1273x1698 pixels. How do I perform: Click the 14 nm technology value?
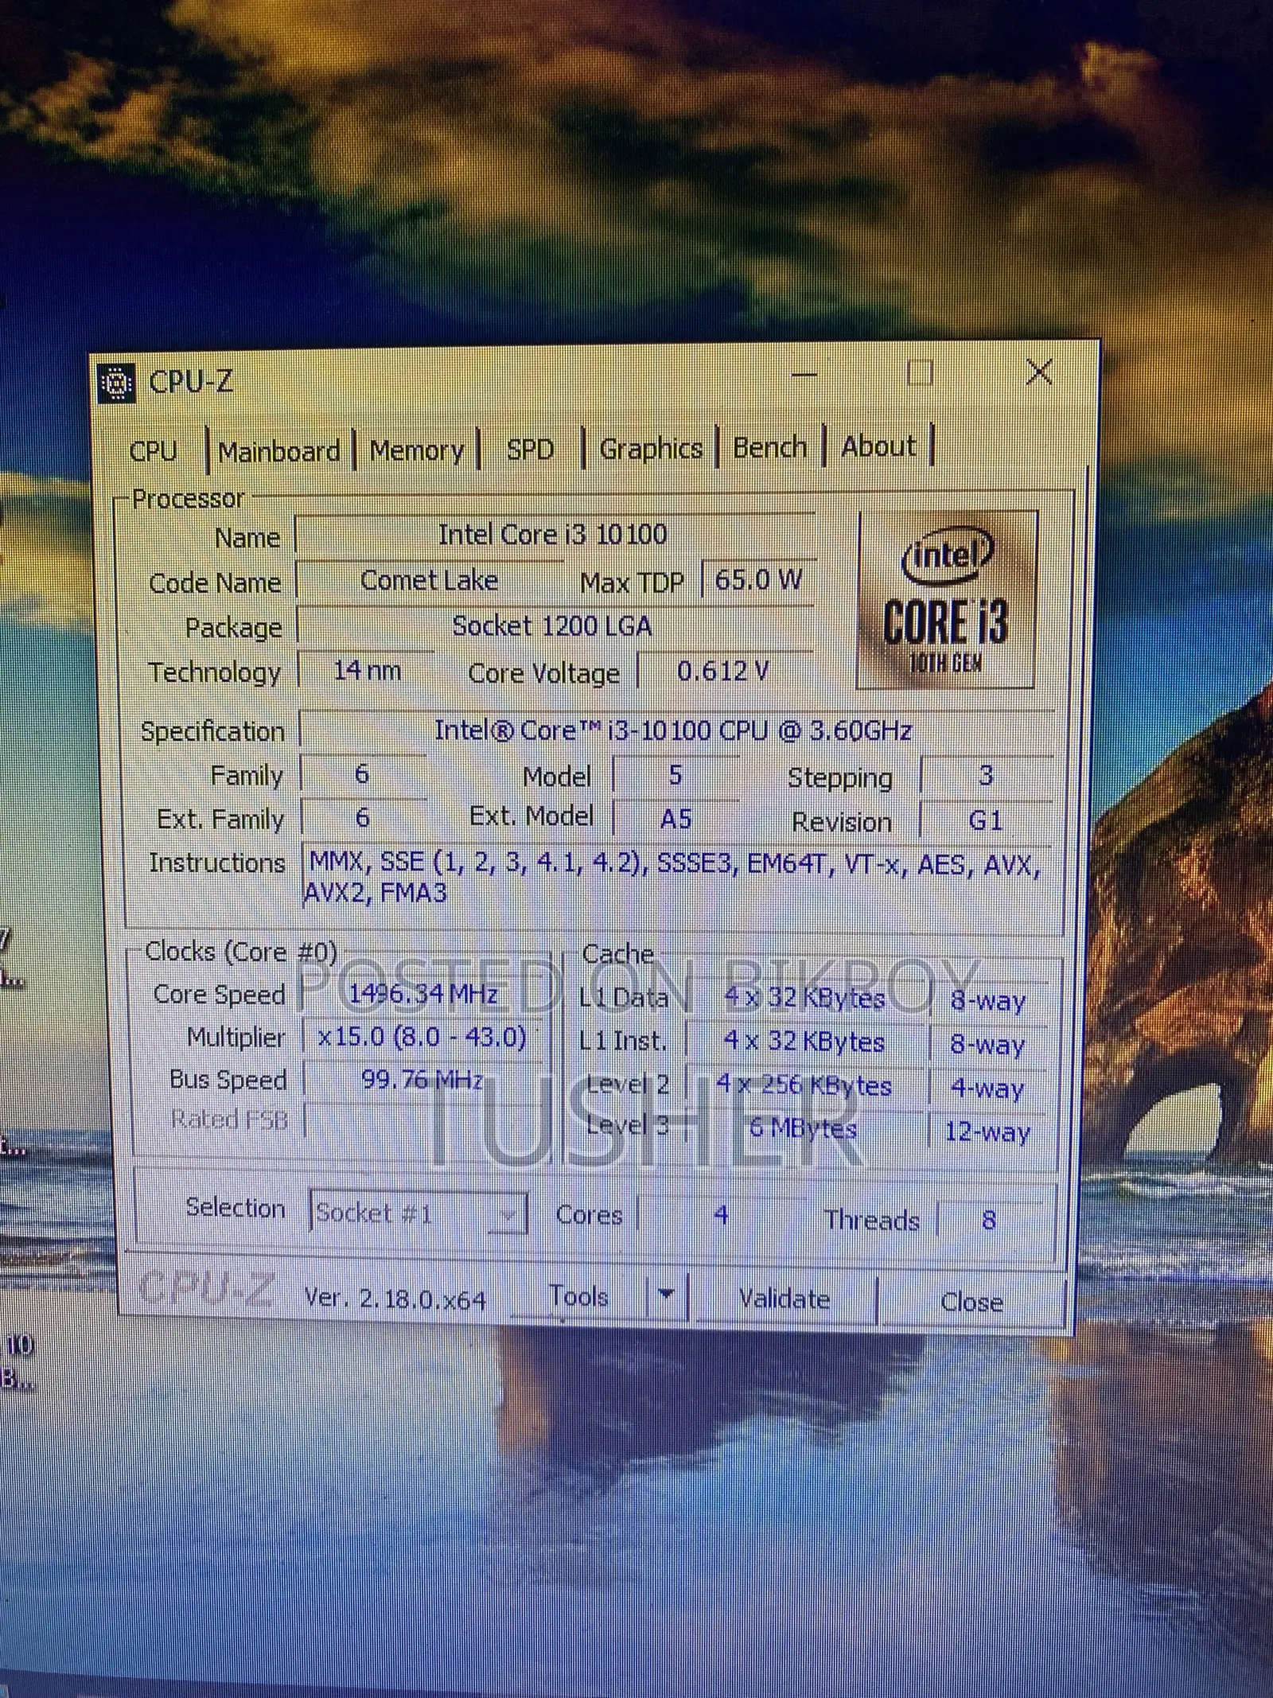tap(366, 671)
